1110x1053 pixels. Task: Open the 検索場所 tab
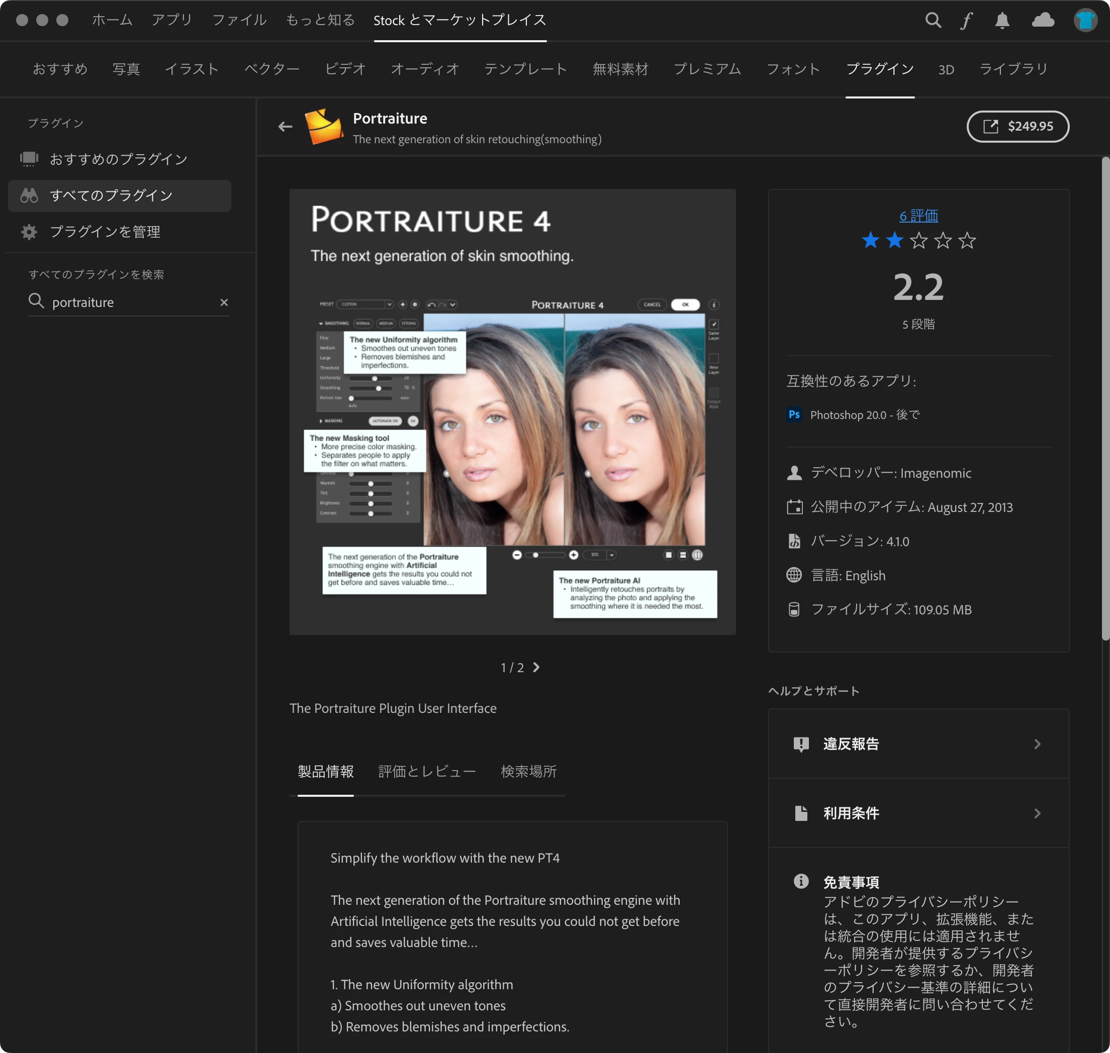(528, 772)
